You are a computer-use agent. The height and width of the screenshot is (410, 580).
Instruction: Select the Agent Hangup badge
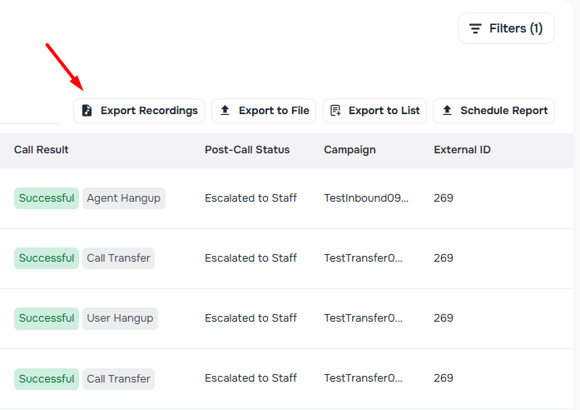124,198
